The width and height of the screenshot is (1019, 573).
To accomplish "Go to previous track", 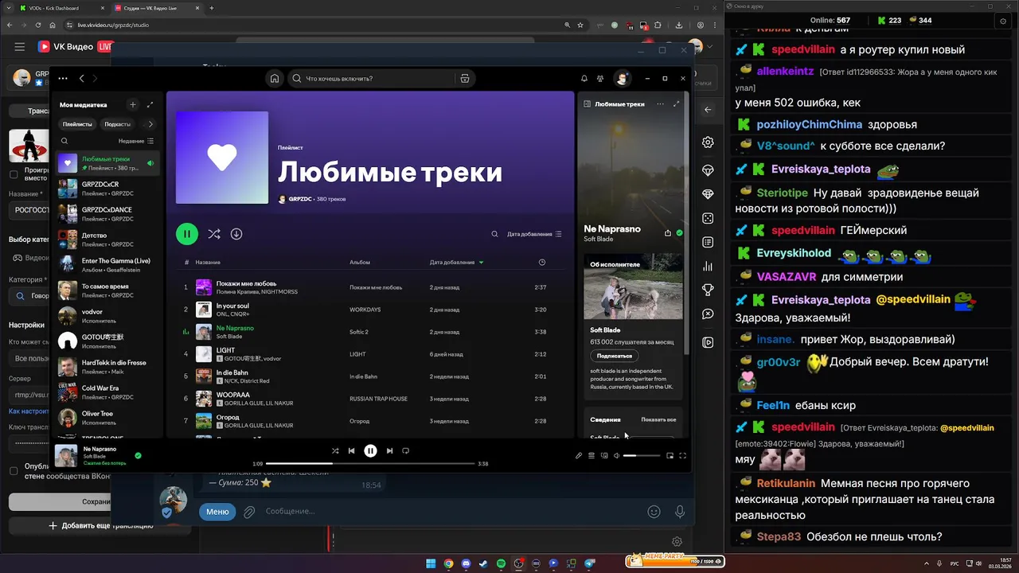I will tap(351, 450).
